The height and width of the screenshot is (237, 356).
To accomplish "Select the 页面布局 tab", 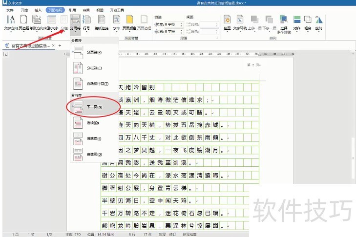I will 55,10.
